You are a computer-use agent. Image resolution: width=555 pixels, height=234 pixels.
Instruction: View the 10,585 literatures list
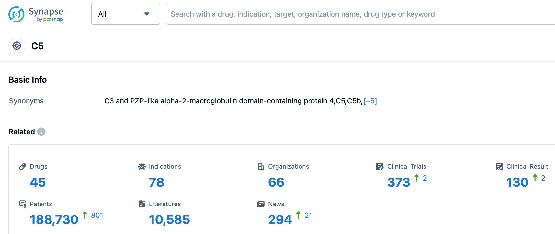pos(169,220)
